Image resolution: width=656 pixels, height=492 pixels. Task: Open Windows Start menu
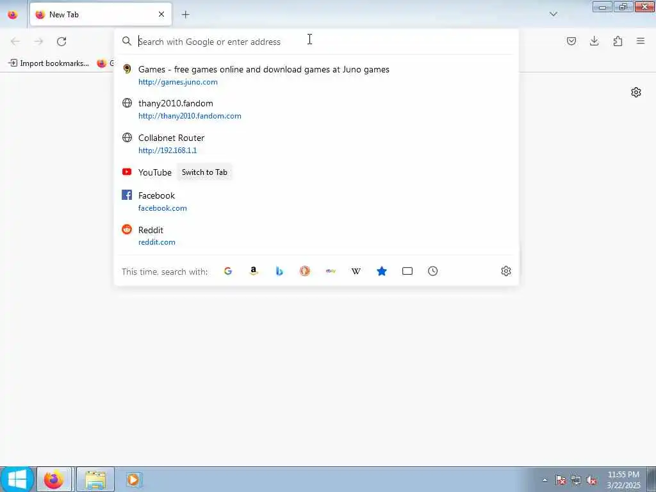point(17,479)
